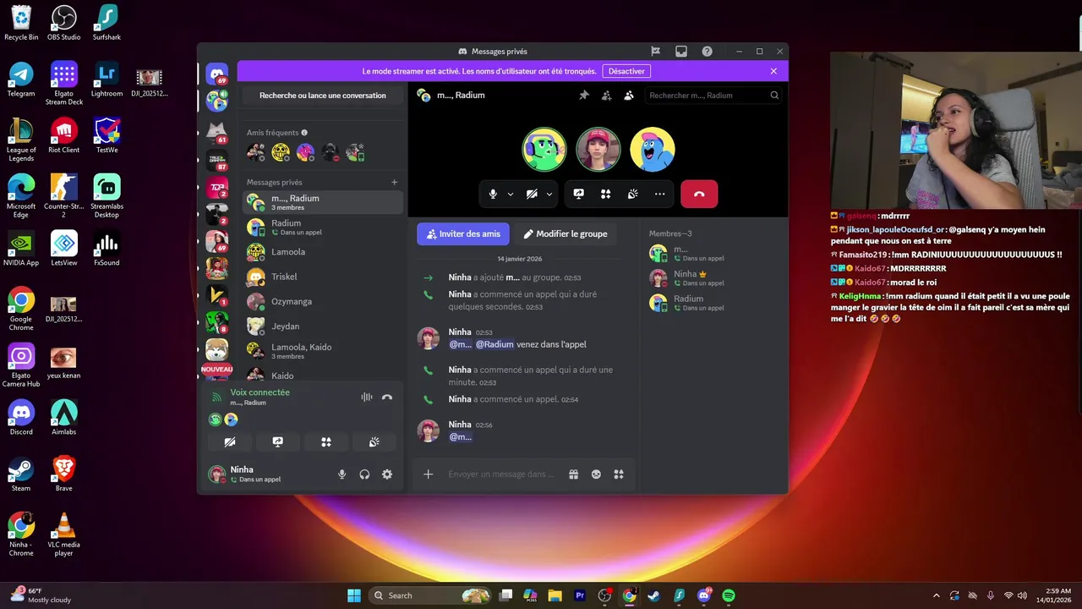Expand microphone options arrow in call
This screenshot has height=609, width=1082.
pos(511,194)
